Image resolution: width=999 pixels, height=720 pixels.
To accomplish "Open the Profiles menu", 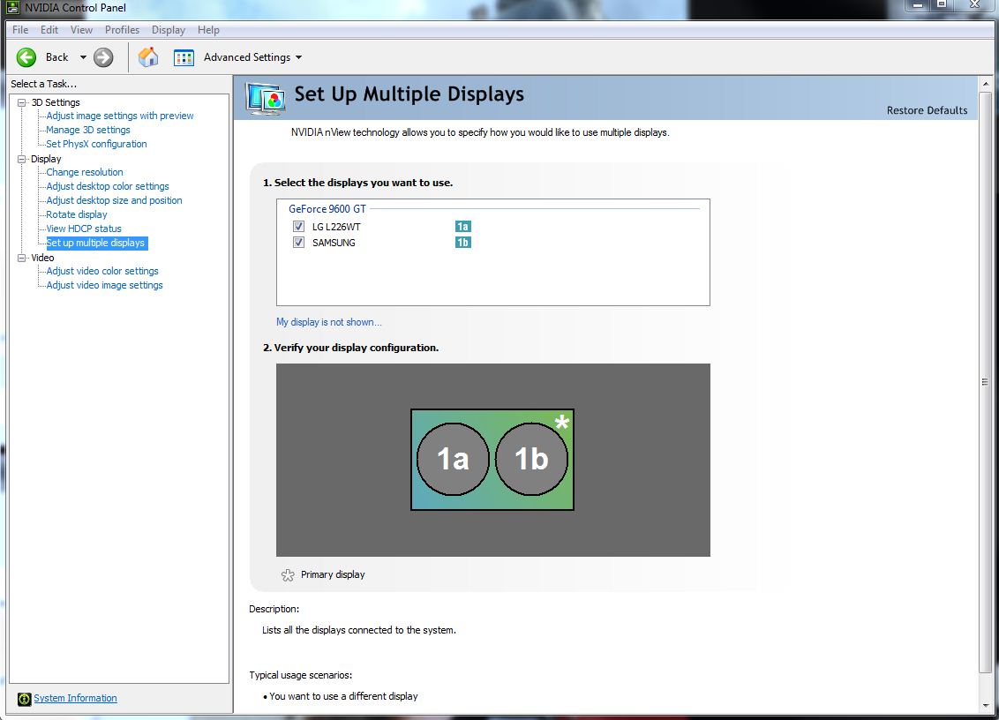I will [x=123, y=30].
